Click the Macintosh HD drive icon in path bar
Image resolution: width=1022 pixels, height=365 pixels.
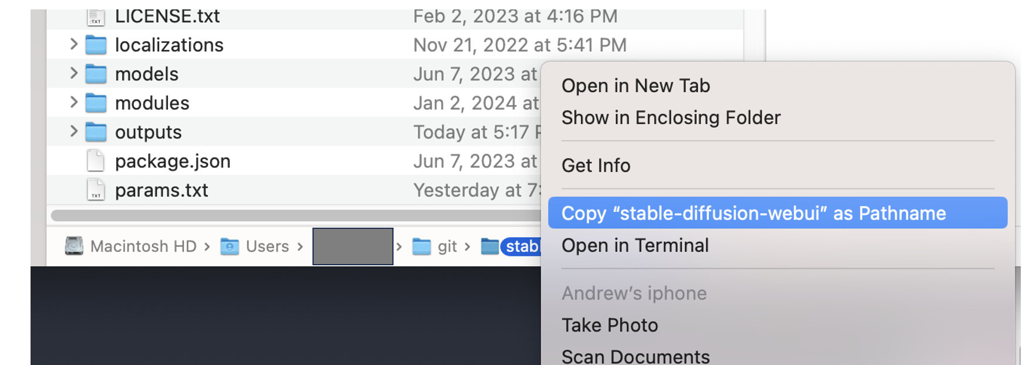(74, 246)
